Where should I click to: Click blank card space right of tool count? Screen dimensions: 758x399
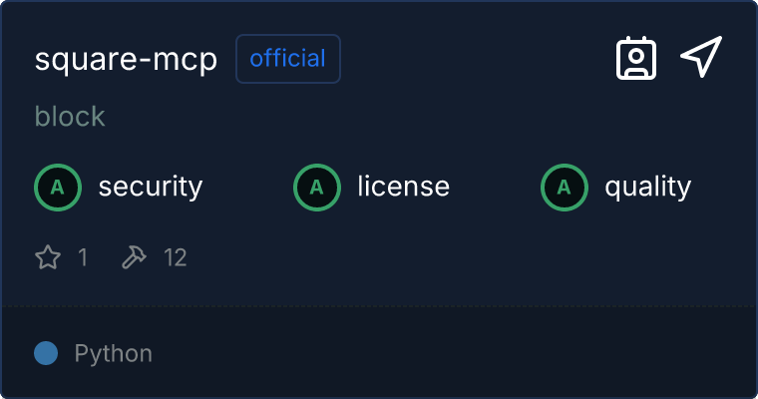tap(449, 257)
